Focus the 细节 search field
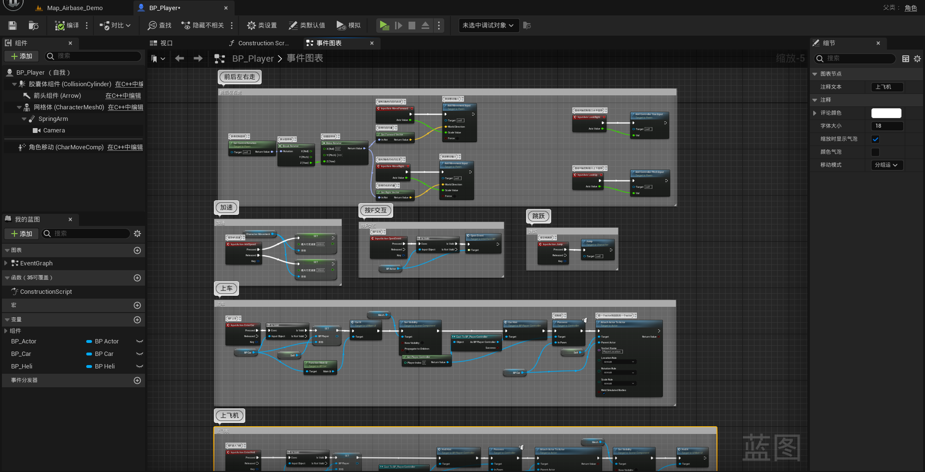Screen dimensions: 925x472 pyautogui.click(x=855, y=58)
